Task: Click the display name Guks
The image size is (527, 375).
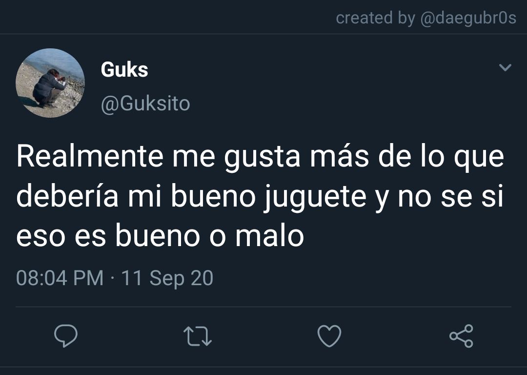Action: [x=124, y=70]
